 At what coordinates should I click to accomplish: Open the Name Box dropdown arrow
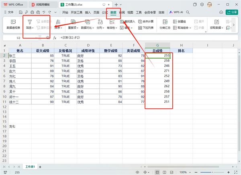36,38
